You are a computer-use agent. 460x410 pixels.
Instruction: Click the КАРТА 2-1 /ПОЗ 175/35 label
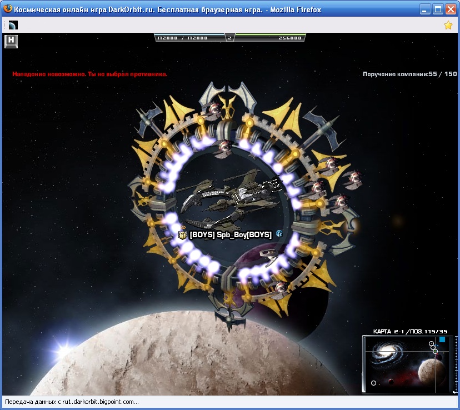click(x=410, y=332)
